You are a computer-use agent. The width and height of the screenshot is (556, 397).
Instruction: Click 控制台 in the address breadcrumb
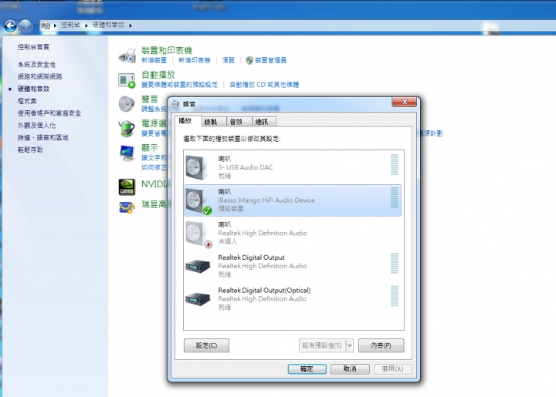tap(70, 25)
